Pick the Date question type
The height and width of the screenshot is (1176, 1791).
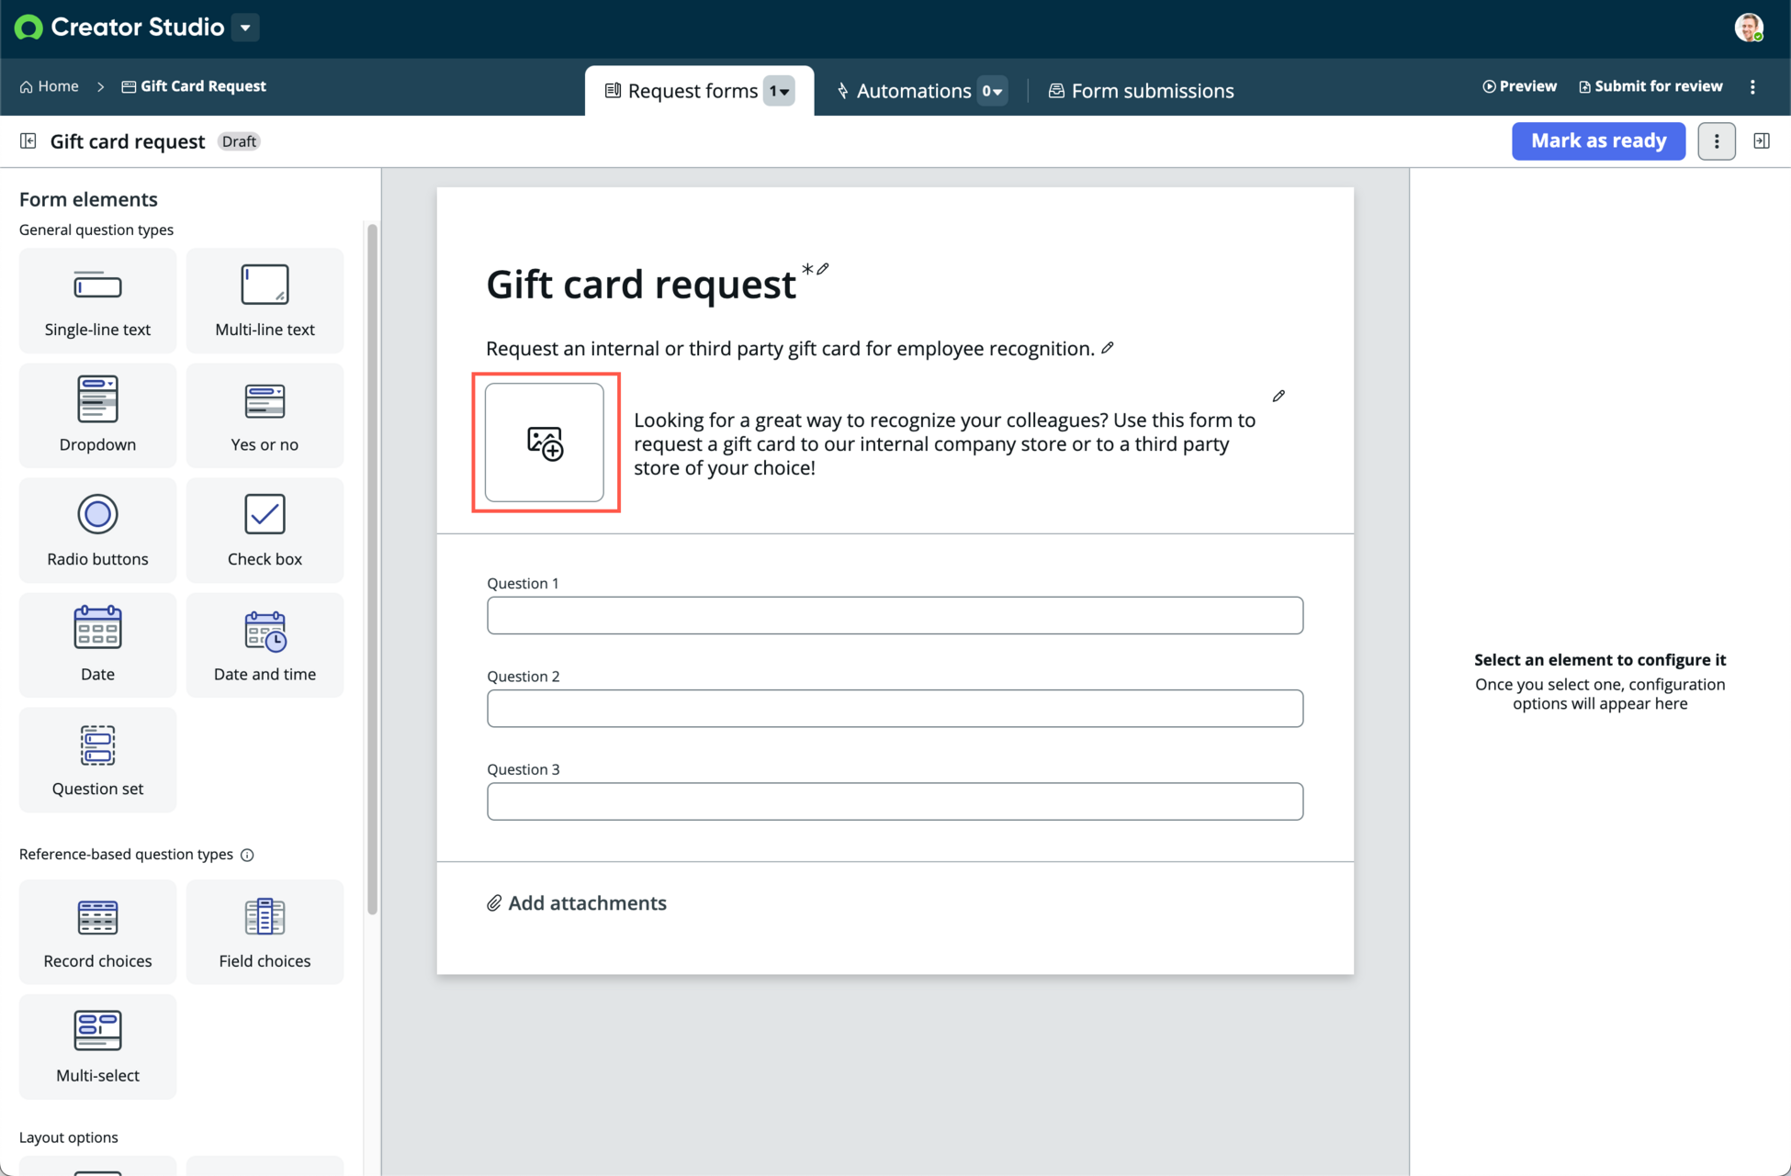[97, 644]
